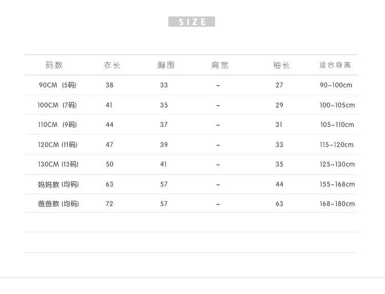Click the 115~120cm height range
385x294 pixels.
337,144
